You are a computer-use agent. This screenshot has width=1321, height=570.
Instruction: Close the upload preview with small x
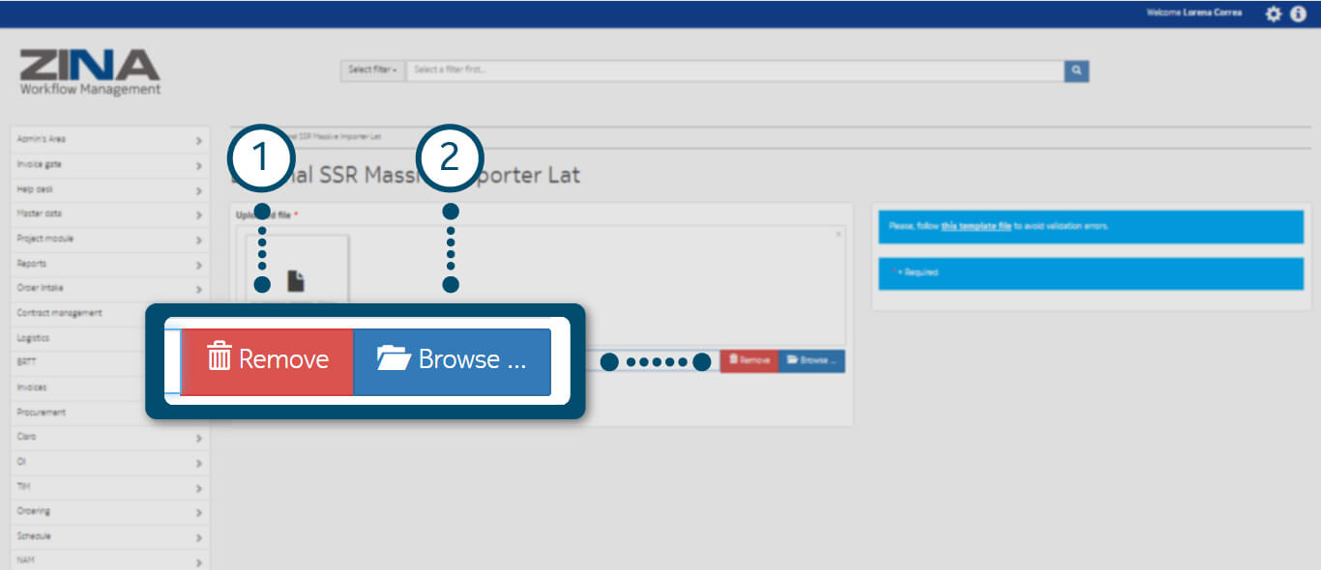point(838,234)
